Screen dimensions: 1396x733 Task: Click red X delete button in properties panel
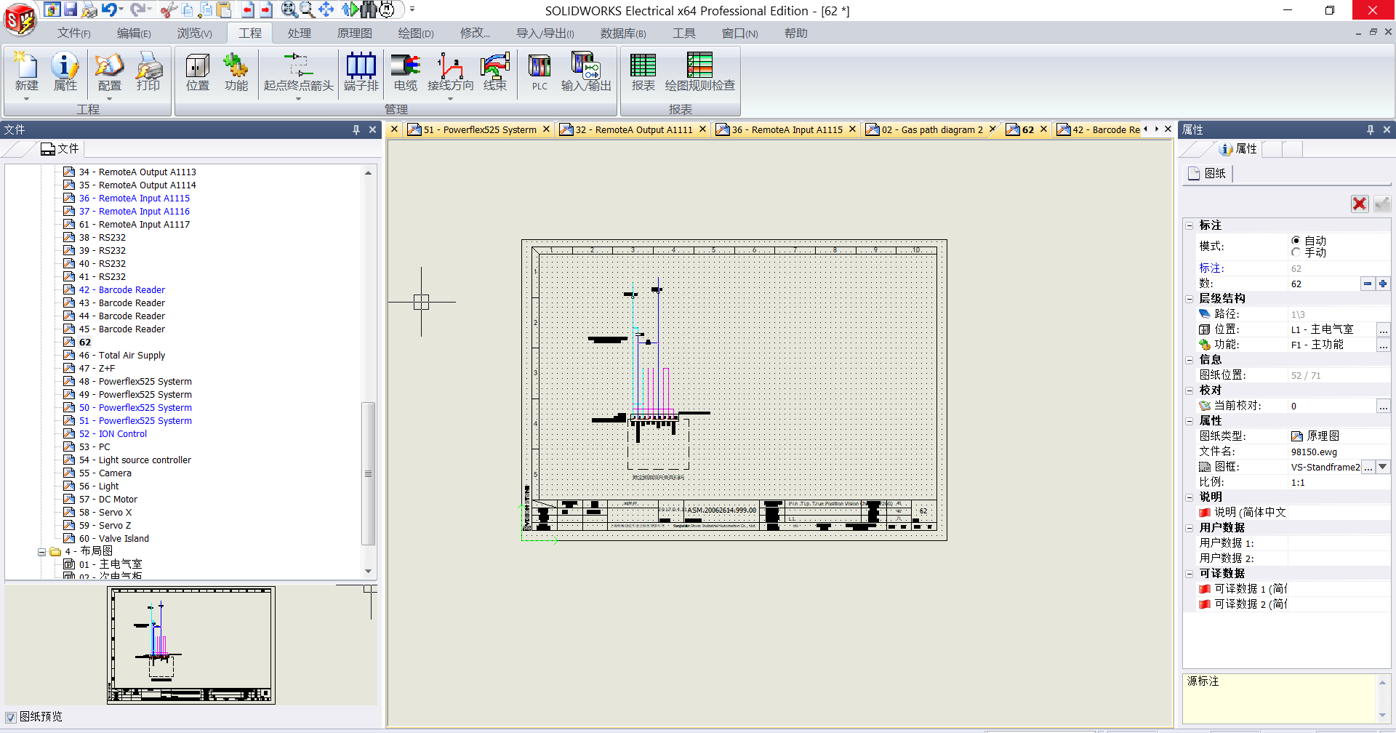[x=1360, y=204]
